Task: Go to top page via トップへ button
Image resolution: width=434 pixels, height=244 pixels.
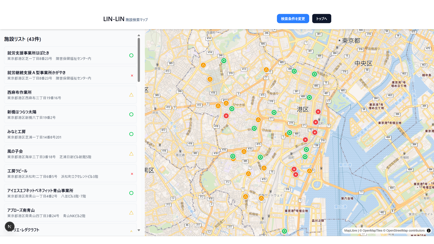Action: [x=322, y=19]
